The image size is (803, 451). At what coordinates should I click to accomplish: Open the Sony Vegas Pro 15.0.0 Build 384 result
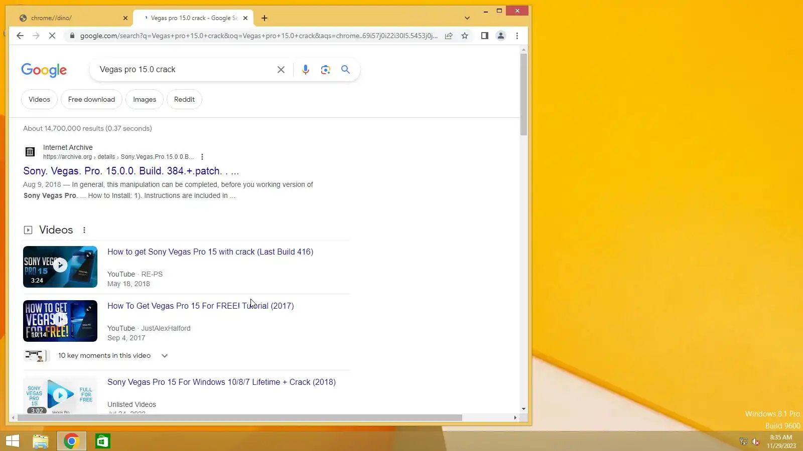[x=131, y=171]
